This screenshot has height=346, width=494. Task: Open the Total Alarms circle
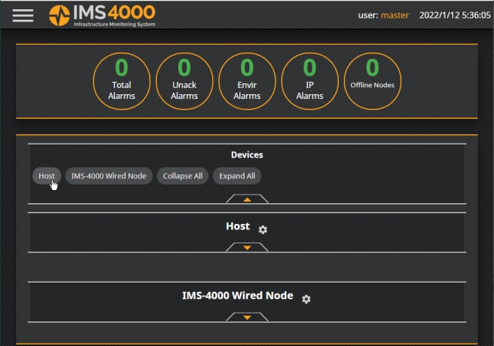(x=122, y=81)
